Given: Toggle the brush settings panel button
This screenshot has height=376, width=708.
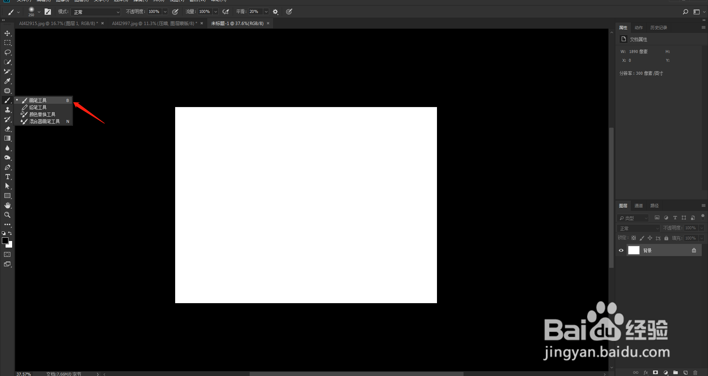Looking at the screenshot, I should [x=48, y=12].
